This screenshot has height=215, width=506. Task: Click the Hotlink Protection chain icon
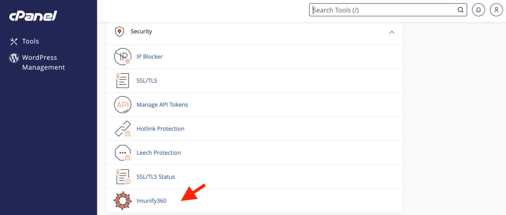[x=123, y=129]
